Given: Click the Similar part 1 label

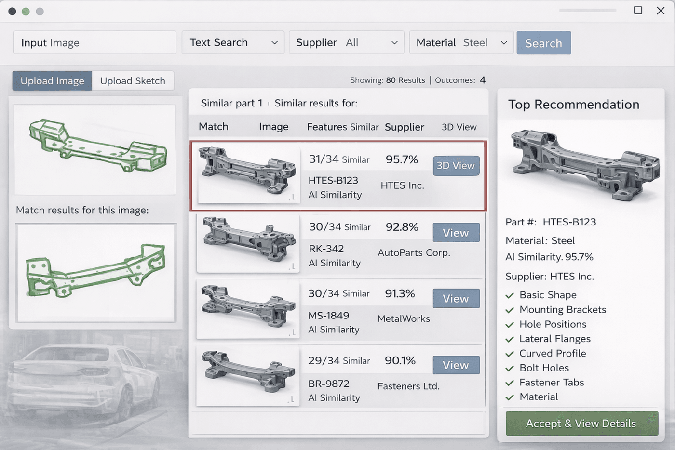Looking at the screenshot, I should point(231,103).
